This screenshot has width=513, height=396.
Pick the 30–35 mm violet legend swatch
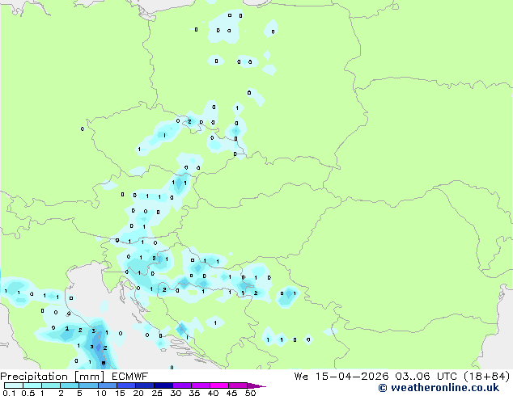[181, 385]
